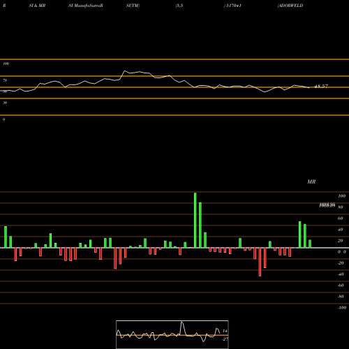349x349 pixels.
Task: Click the '14' value in mini chart
Action: (x=225, y=331)
